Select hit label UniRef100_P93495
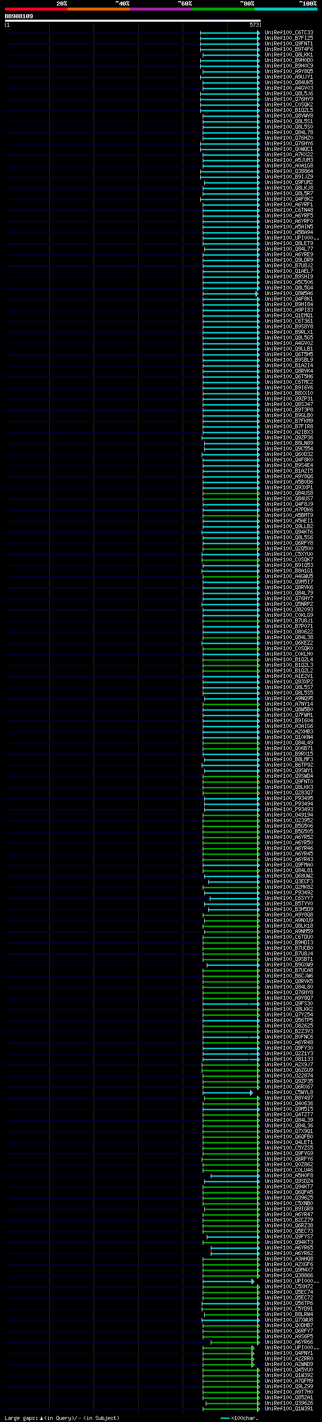The height and width of the screenshot is (1422, 322). click(289, 798)
